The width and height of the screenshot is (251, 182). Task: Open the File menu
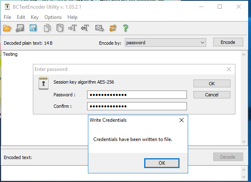(7, 17)
